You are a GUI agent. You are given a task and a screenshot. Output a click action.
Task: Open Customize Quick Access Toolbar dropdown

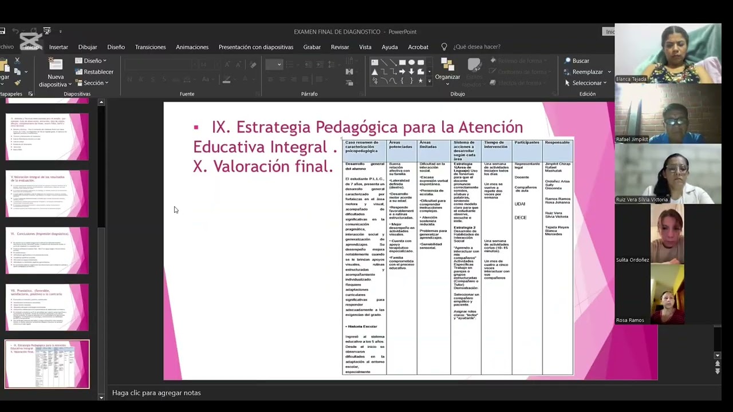(x=61, y=31)
